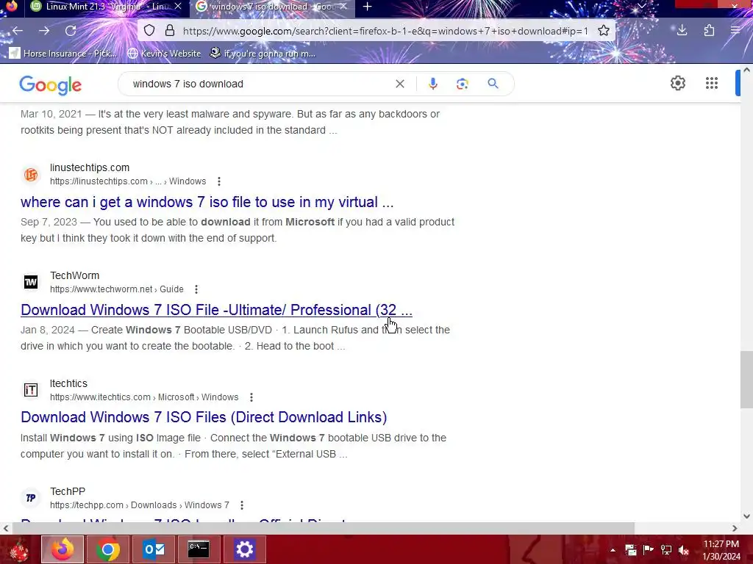Open Outlook from the taskbar

point(154,549)
